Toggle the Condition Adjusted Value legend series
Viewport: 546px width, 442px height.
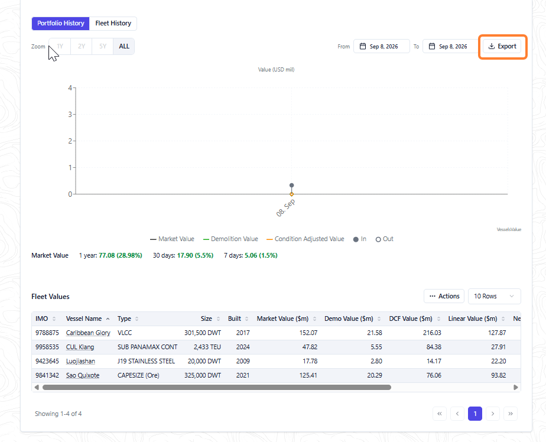point(305,239)
